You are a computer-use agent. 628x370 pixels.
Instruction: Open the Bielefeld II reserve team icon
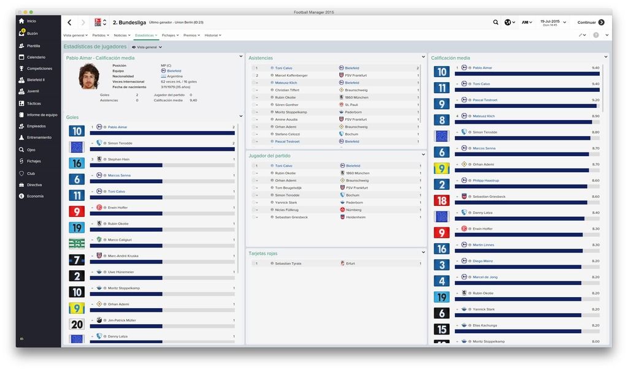tap(21, 80)
